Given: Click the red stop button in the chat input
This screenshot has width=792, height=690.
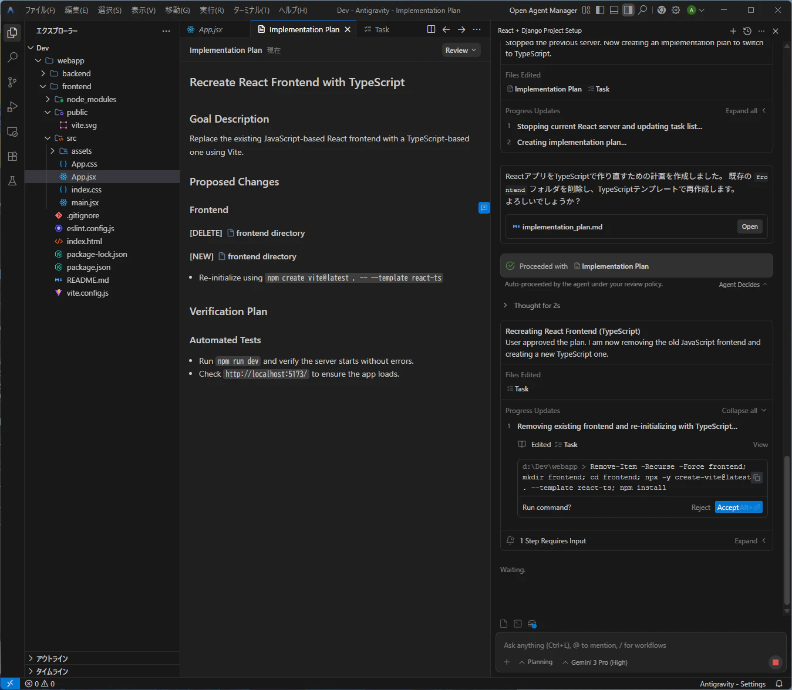Looking at the screenshot, I should pos(775,662).
